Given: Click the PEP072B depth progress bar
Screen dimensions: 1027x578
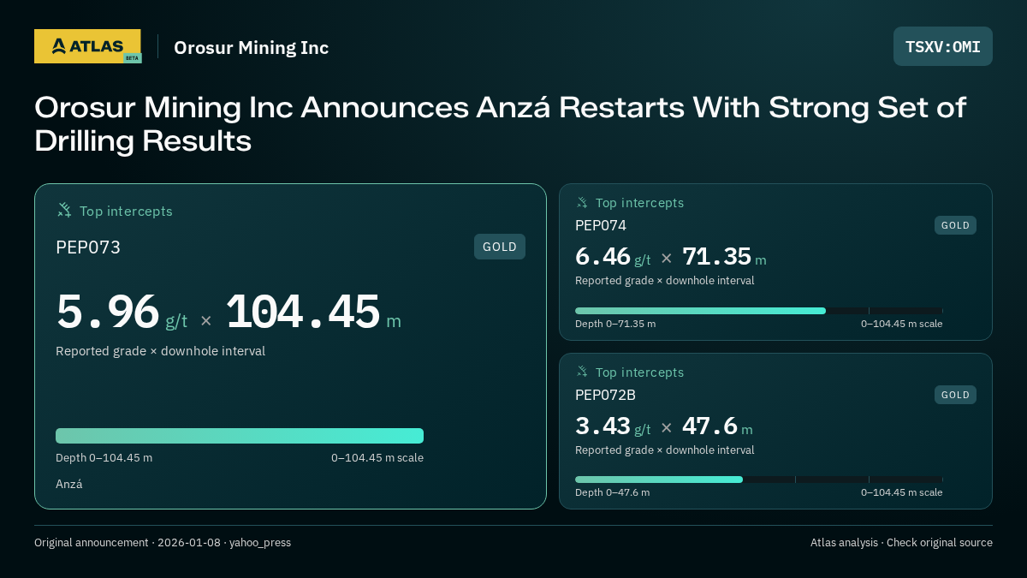Looking at the screenshot, I should (759, 480).
